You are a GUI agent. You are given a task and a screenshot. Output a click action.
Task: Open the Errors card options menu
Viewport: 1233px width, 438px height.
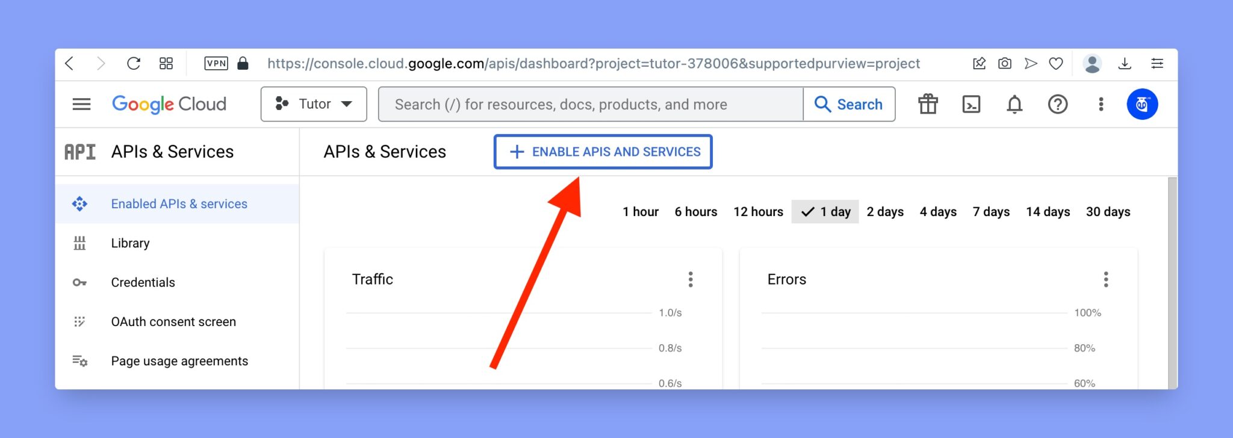[x=1105, y=279]
